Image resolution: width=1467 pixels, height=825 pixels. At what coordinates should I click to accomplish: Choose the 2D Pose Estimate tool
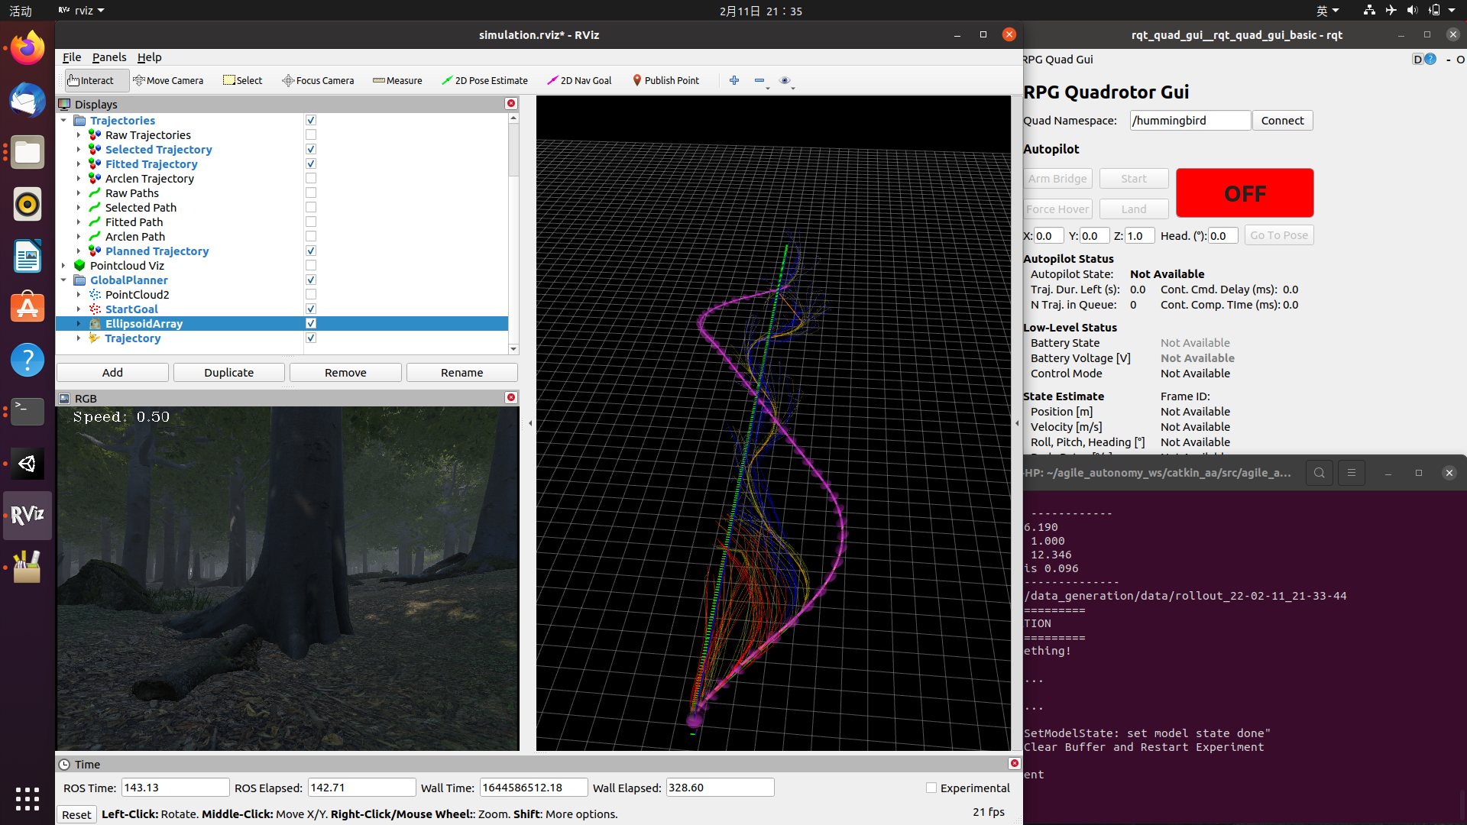(484, 80)
